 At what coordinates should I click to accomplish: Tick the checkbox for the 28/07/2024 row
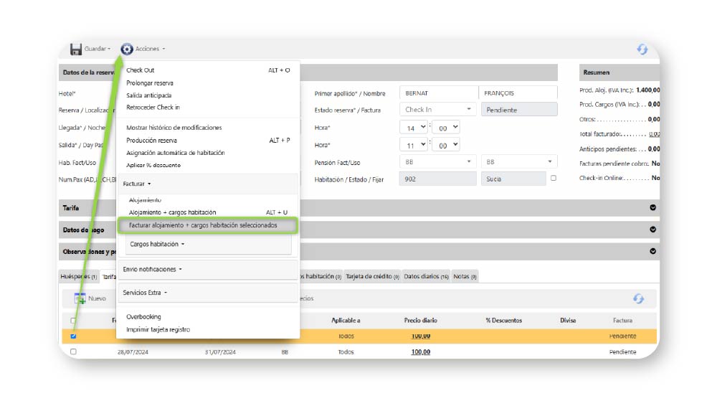pyautogui.click(x=73, y=352)
